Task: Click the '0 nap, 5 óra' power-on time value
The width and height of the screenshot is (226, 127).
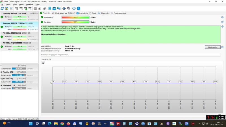Action: (69, 46)
